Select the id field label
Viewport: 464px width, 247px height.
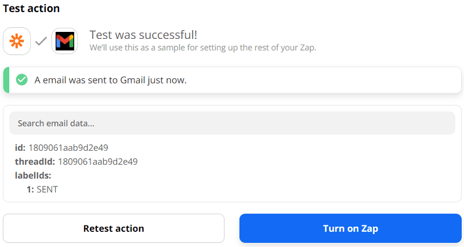point(20,148)
